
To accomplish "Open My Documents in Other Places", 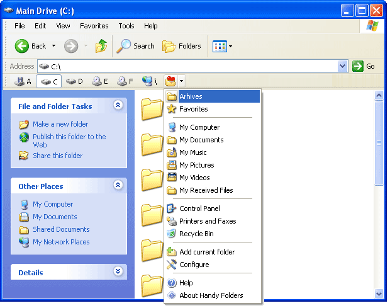I will (55, 217).
